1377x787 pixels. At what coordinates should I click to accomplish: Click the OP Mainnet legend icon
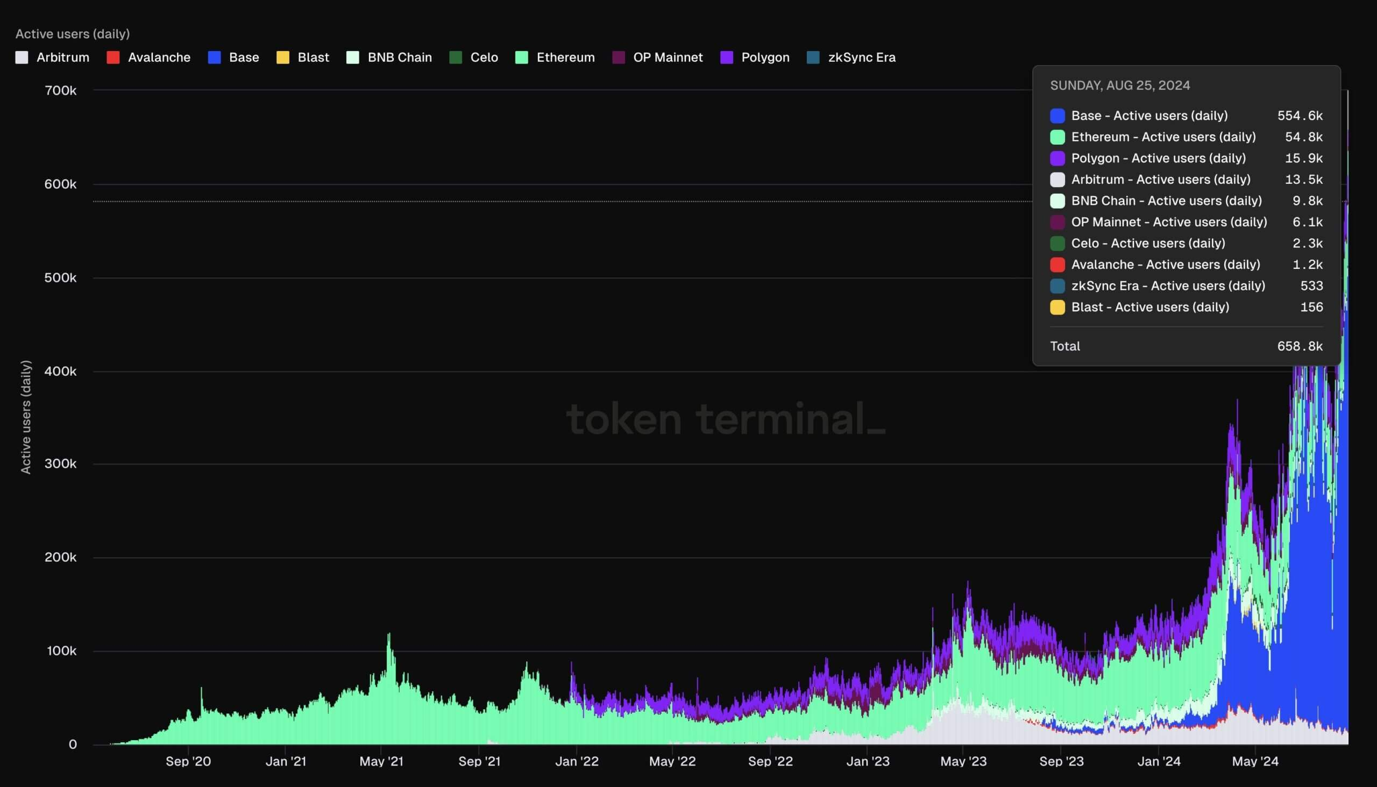[x=619, y=58]
